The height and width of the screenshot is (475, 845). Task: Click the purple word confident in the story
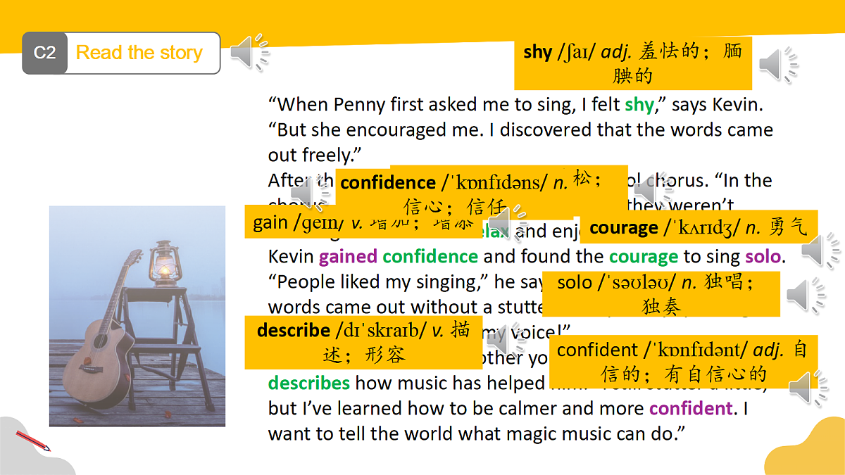(691, 409)
